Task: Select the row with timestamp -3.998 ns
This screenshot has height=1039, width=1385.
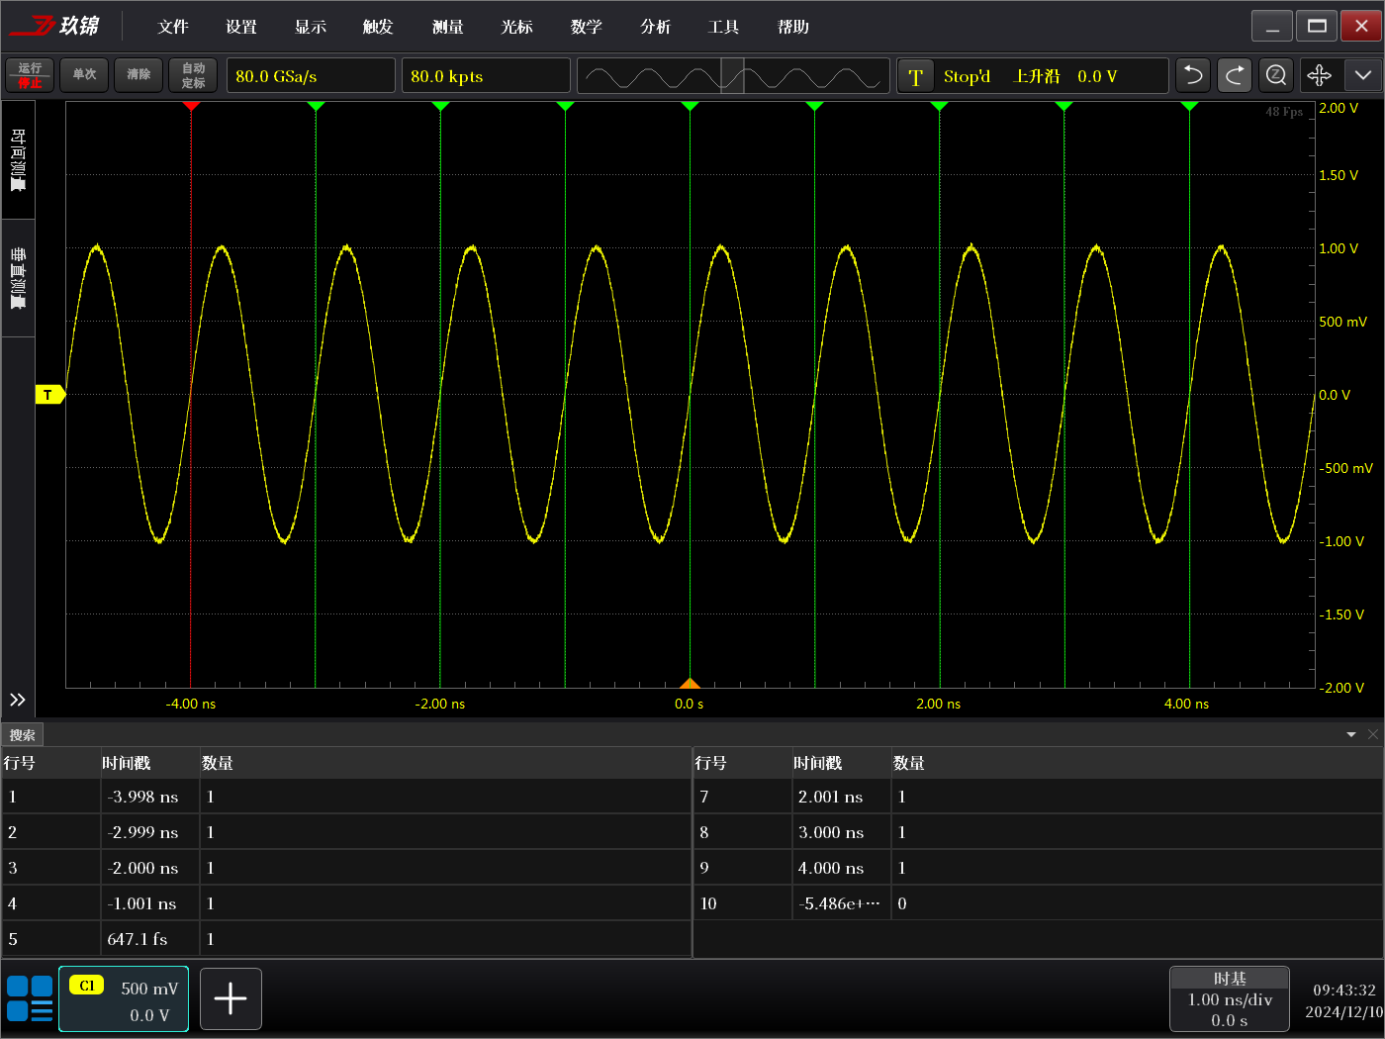Action: click(346, 797)
